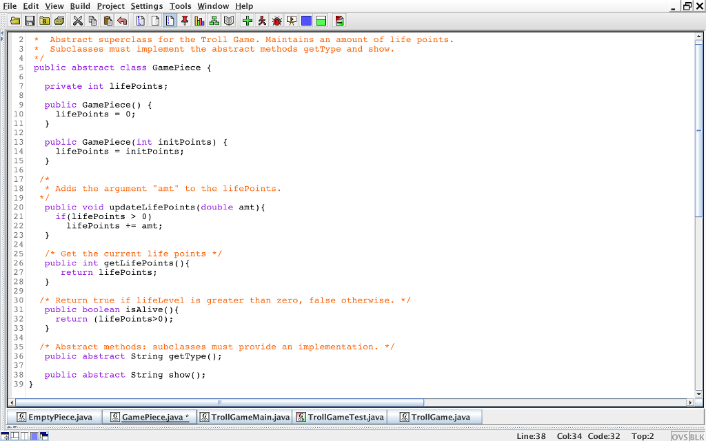Viewport: 706px width, 441px height.
Task: Click the 'lifePoints += amt;' code line
Action: pyautogui.click(x=114, y=226)
